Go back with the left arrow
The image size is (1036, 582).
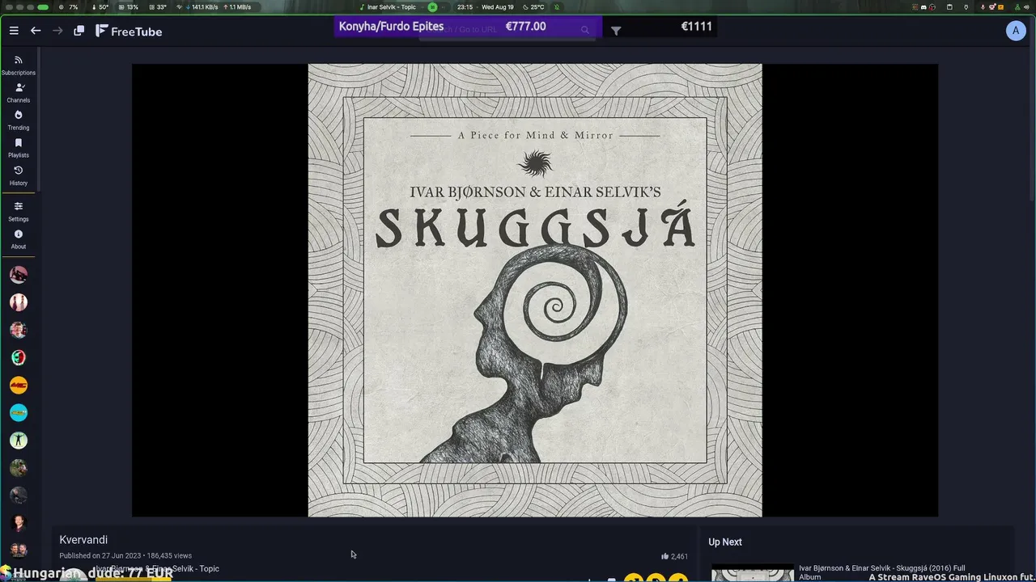click(x=36, y=31)
